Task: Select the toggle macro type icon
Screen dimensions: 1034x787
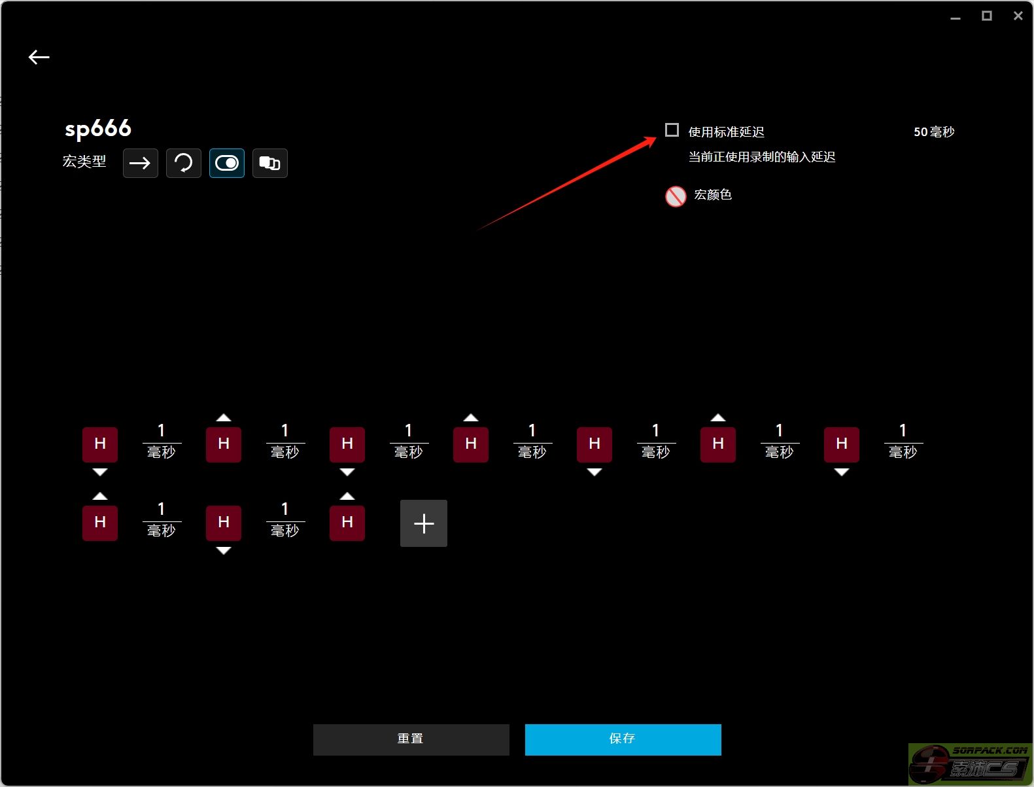Action: click(227, 163)
